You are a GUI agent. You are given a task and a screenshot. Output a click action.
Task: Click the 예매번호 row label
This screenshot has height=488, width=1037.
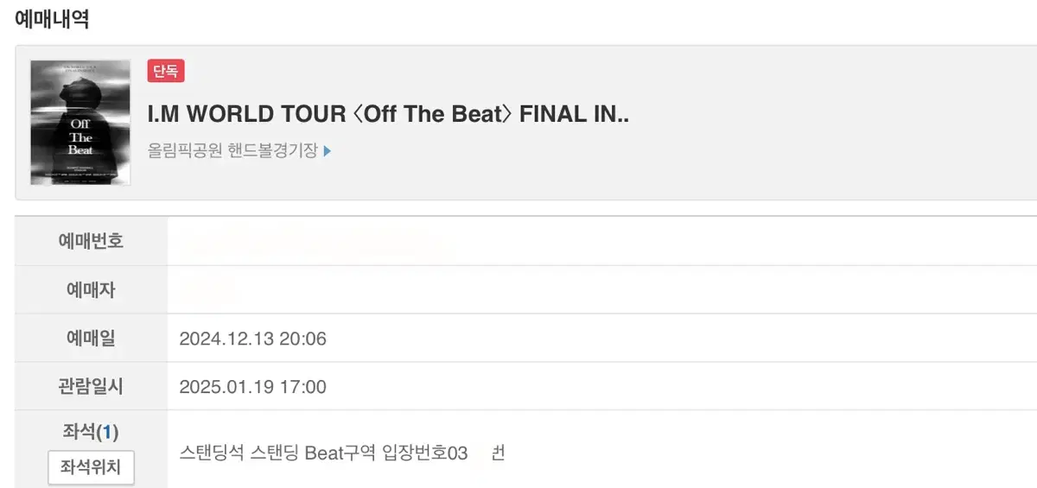point(91,241)
